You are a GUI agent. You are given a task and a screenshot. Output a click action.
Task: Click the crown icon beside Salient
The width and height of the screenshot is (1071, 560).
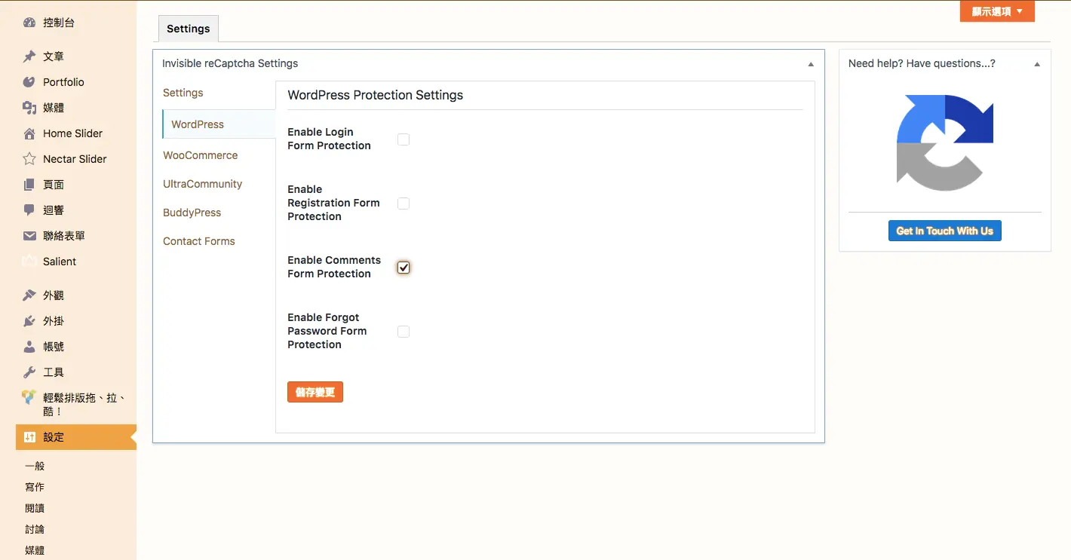click(x=29, y=262)
